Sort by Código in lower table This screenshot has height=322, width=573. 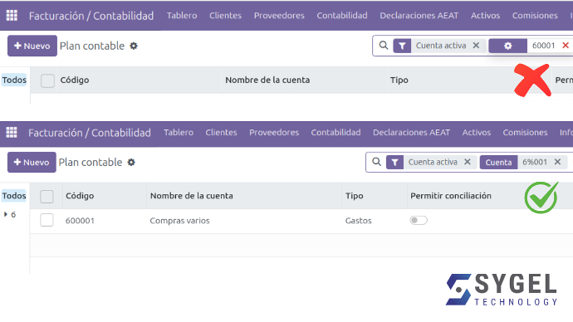coord(80,196)
